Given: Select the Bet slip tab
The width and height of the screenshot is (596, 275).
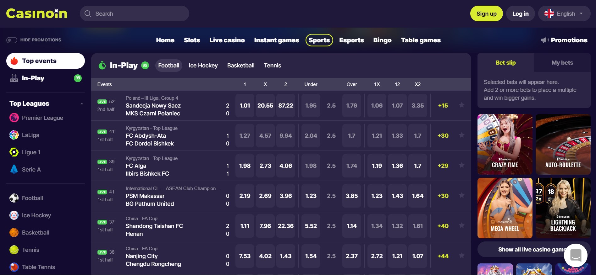Looking at the screenshot, I should pos(506,63).
